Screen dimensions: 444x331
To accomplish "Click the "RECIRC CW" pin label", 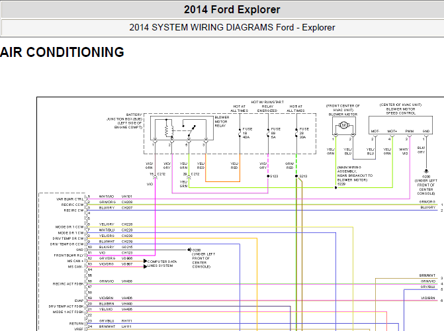I will coord(73,211).
